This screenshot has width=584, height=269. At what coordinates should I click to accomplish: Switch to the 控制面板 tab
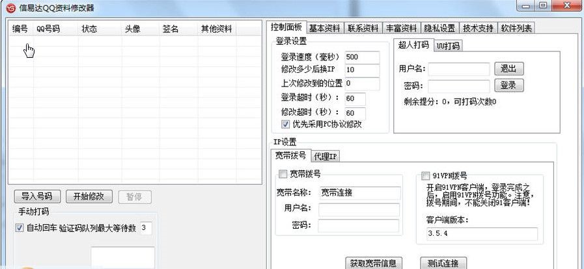(x=286, y=27)
